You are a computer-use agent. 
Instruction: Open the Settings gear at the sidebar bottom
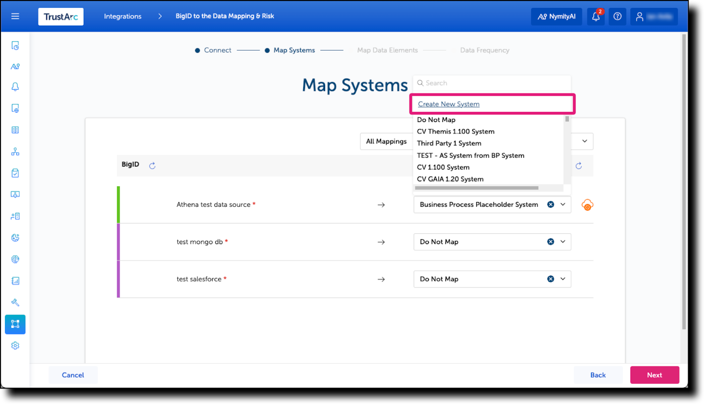[x=15, y=346]
